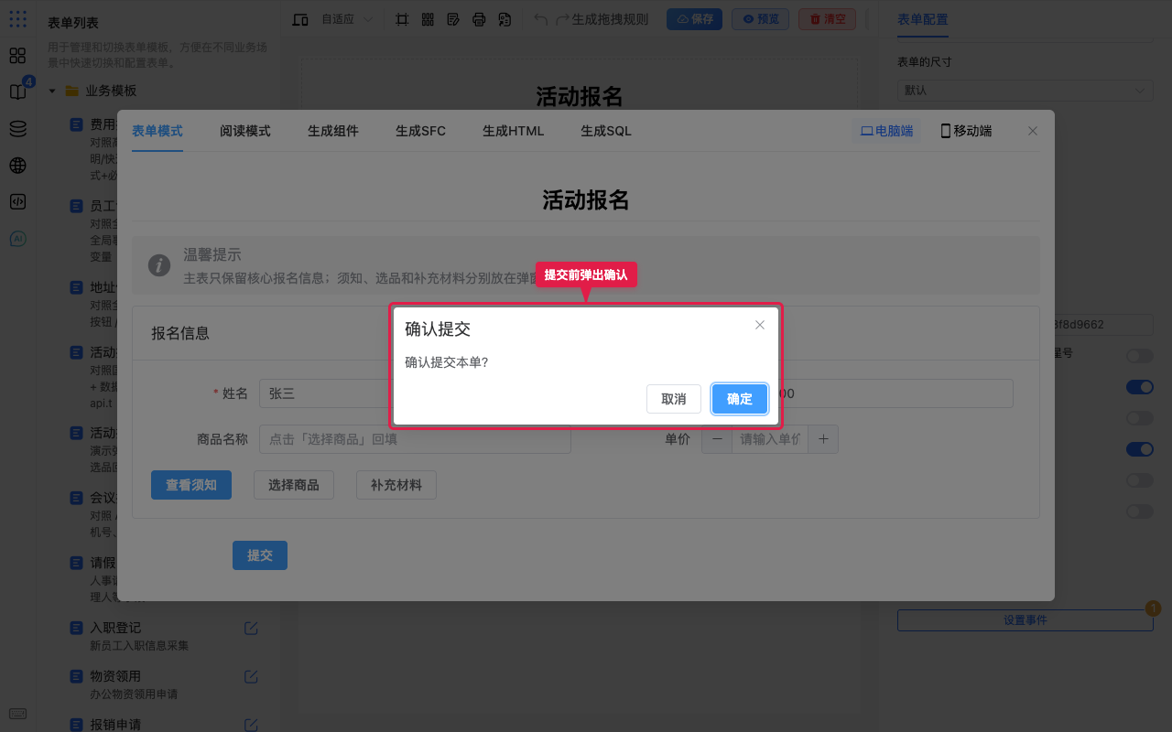Open the 生成SQL tab

pos(606,131)
